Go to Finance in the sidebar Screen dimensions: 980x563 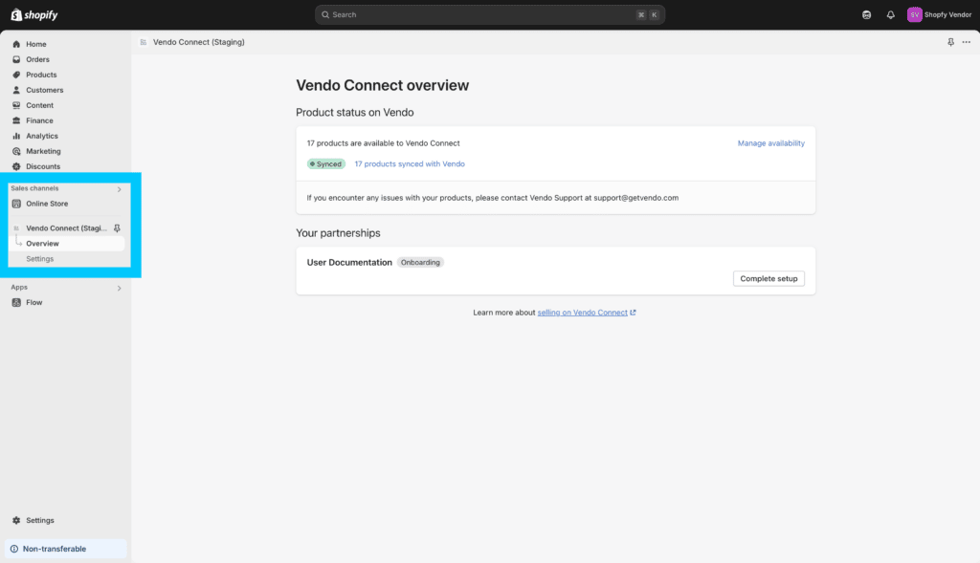(x=39, y=120)
